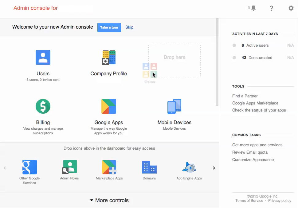
Task: Click the Billing dollar icon
Action: tap(43, 106)
